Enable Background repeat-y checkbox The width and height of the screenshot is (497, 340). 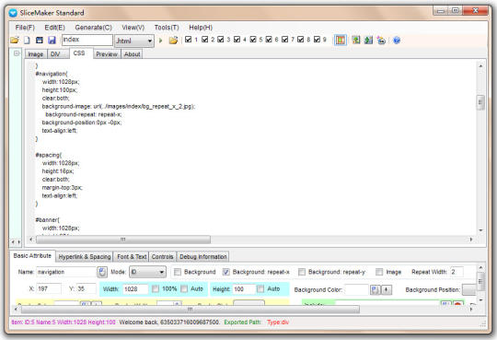pyautogui.click(x=302, y=272)
